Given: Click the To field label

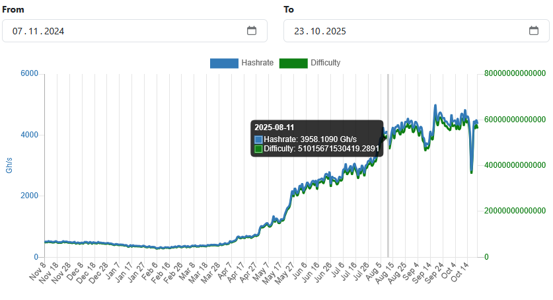Looking at the screenshot, I should 289,9.
